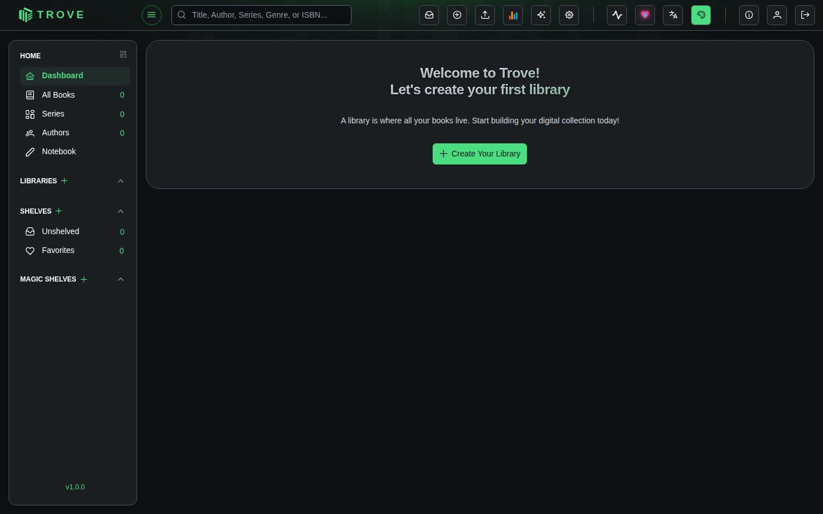Open the language translate icon
This screenshot has height=514, width=823.
(x=673, y=15)
